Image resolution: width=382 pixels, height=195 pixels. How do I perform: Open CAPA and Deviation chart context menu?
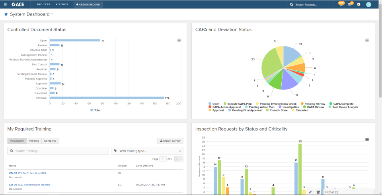pyautogui.click(x=367, y=40)
